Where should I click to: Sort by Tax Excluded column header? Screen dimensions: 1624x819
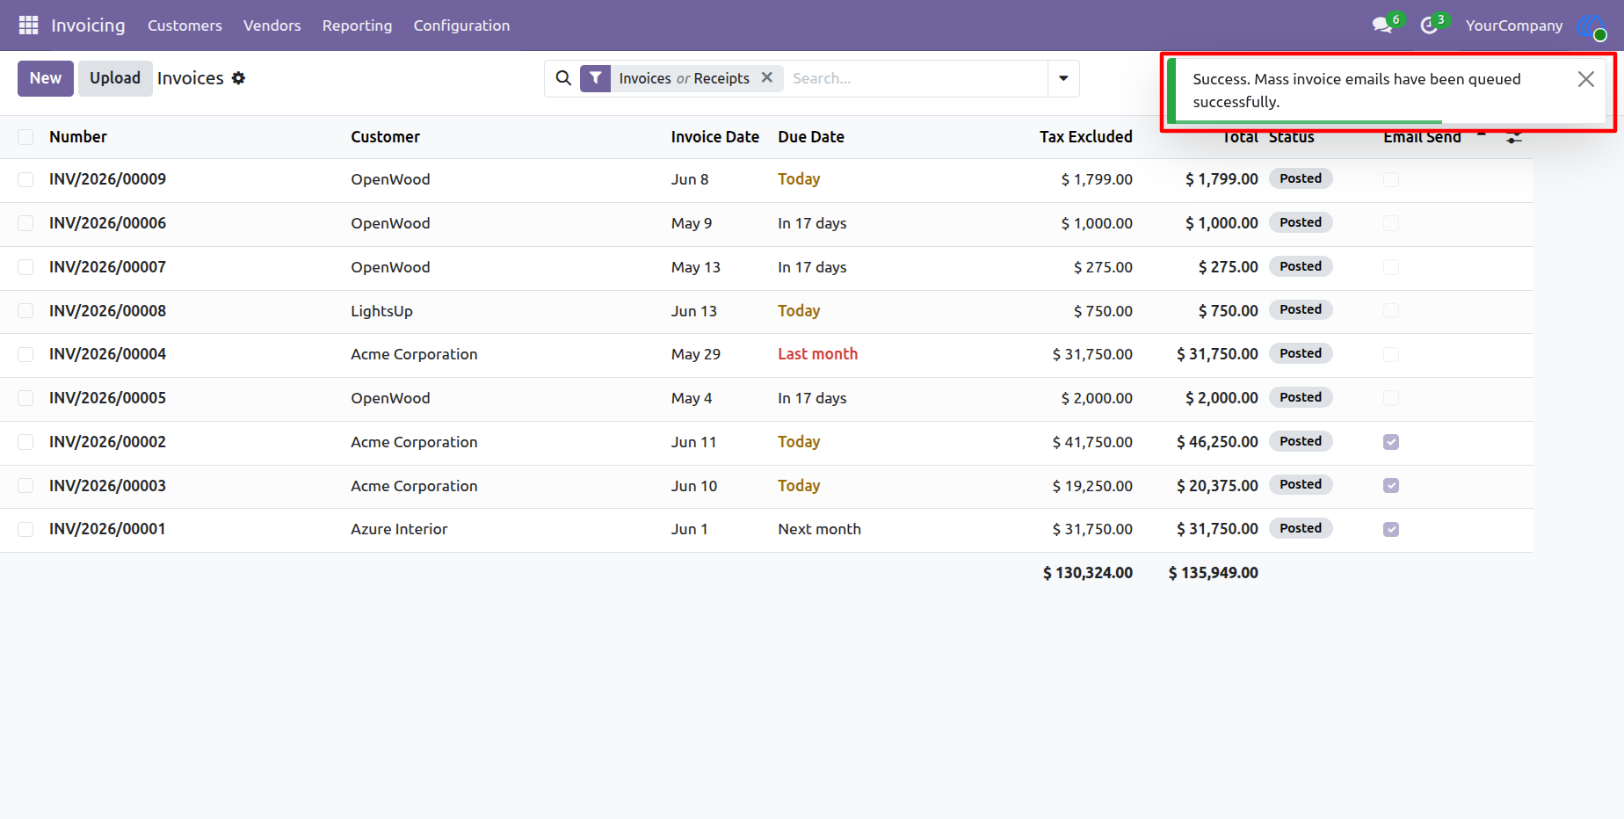(x=1086, y=137)
